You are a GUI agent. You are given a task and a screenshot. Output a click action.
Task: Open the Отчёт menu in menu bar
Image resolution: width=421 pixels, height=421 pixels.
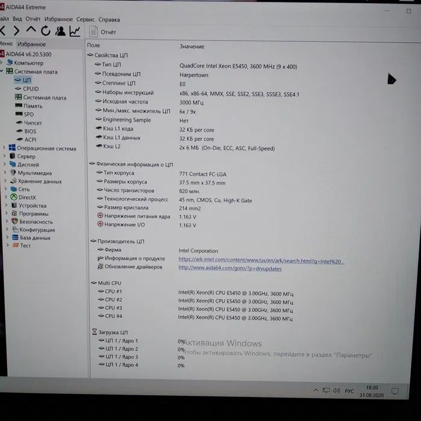tap(32, 19)
